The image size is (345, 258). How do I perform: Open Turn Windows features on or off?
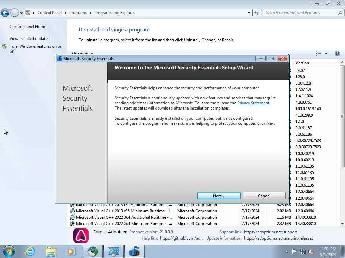point(36,49)
